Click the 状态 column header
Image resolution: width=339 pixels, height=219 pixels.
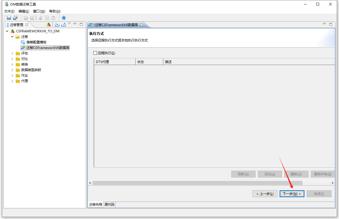(x=149, y=62)
